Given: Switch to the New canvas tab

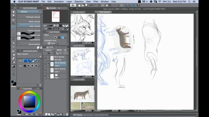Looking at the screenshot, I should coord(104,12).
